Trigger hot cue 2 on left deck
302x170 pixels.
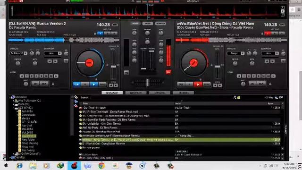107,34
